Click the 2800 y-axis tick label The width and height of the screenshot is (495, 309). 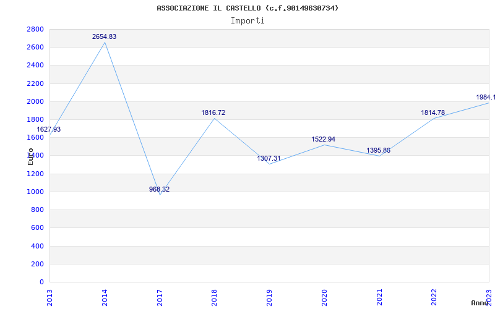tap(35, 29)
